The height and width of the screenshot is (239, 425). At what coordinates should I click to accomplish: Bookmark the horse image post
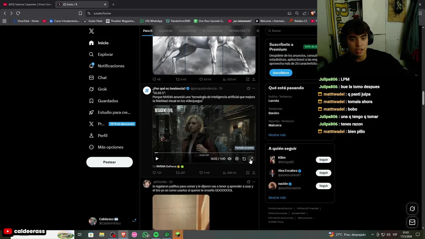tap(248, 79)
